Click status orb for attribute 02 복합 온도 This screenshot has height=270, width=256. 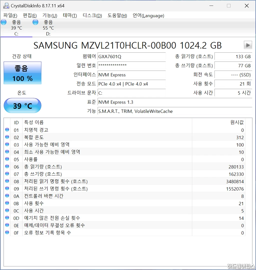7,137
